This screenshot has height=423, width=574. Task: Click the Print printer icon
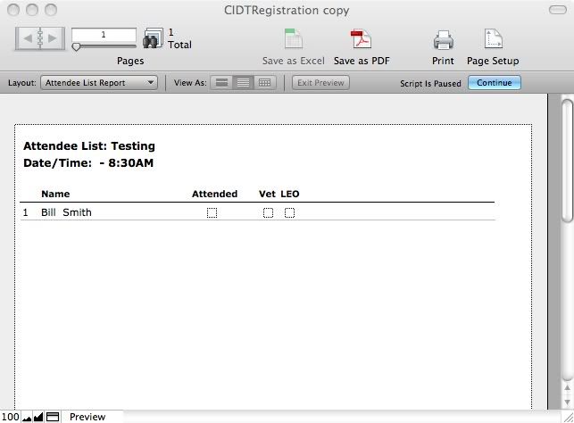(x=444, y=40)
